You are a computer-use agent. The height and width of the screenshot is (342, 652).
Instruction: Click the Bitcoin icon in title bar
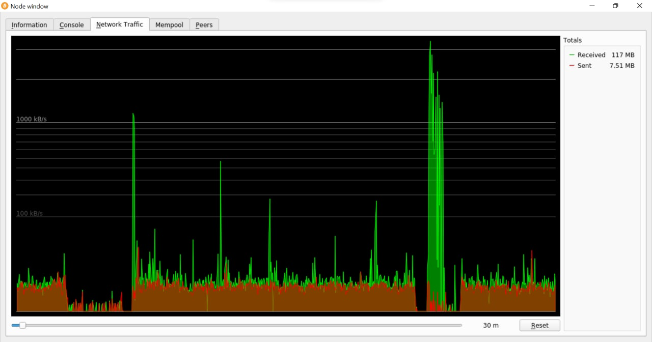pyautogui.click(x=5, y=6)
